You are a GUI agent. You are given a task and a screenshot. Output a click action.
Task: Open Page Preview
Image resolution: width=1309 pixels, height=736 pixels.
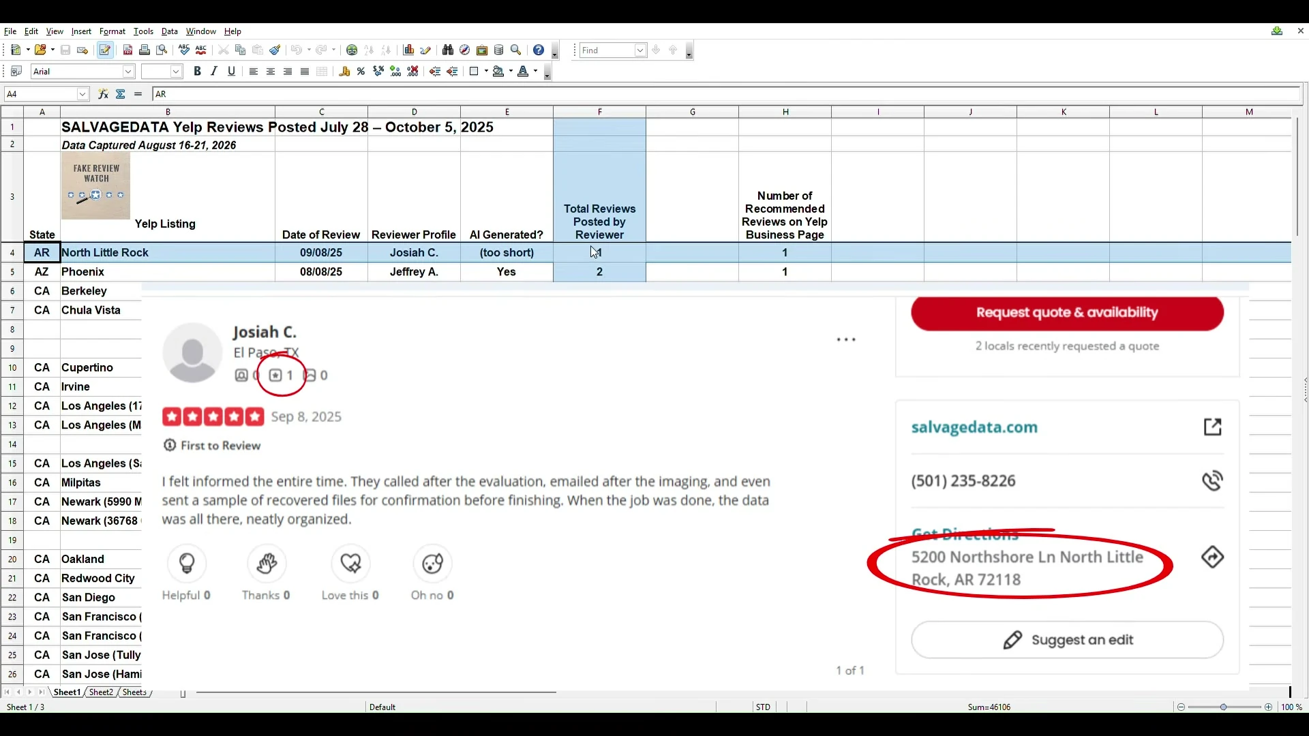click(x=162, y=50)
